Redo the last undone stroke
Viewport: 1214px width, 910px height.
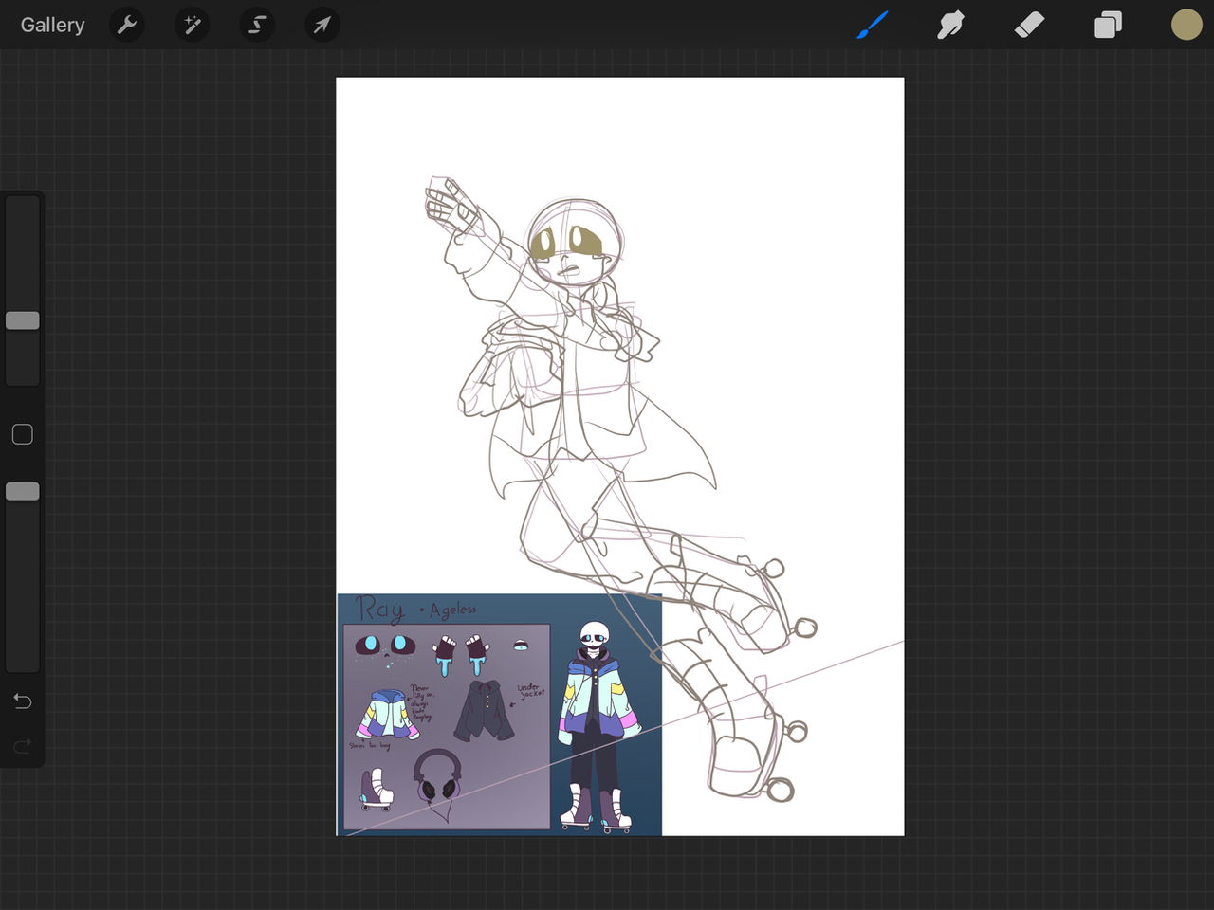coord(23,746)
